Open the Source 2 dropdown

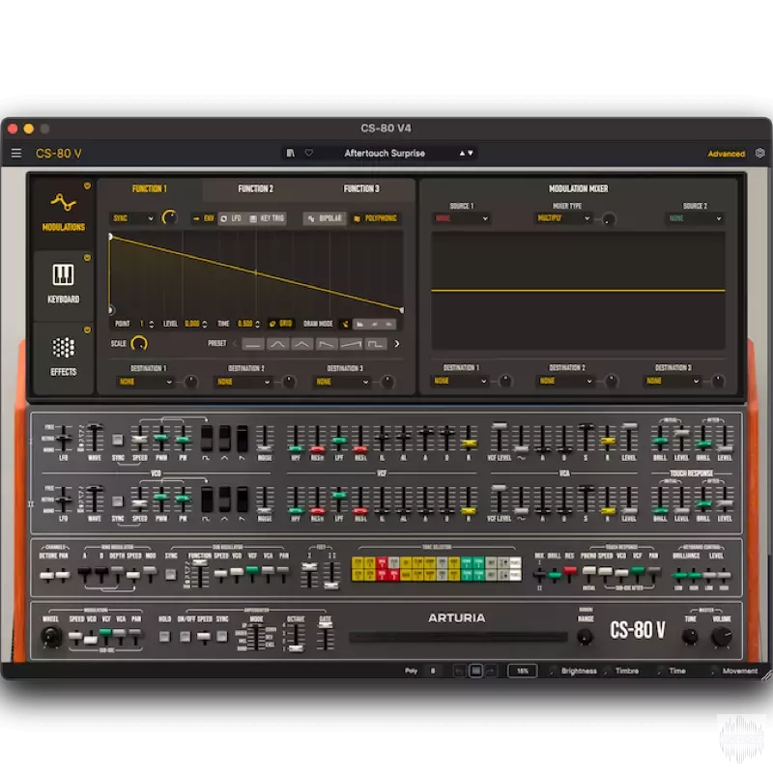point(695,218)
